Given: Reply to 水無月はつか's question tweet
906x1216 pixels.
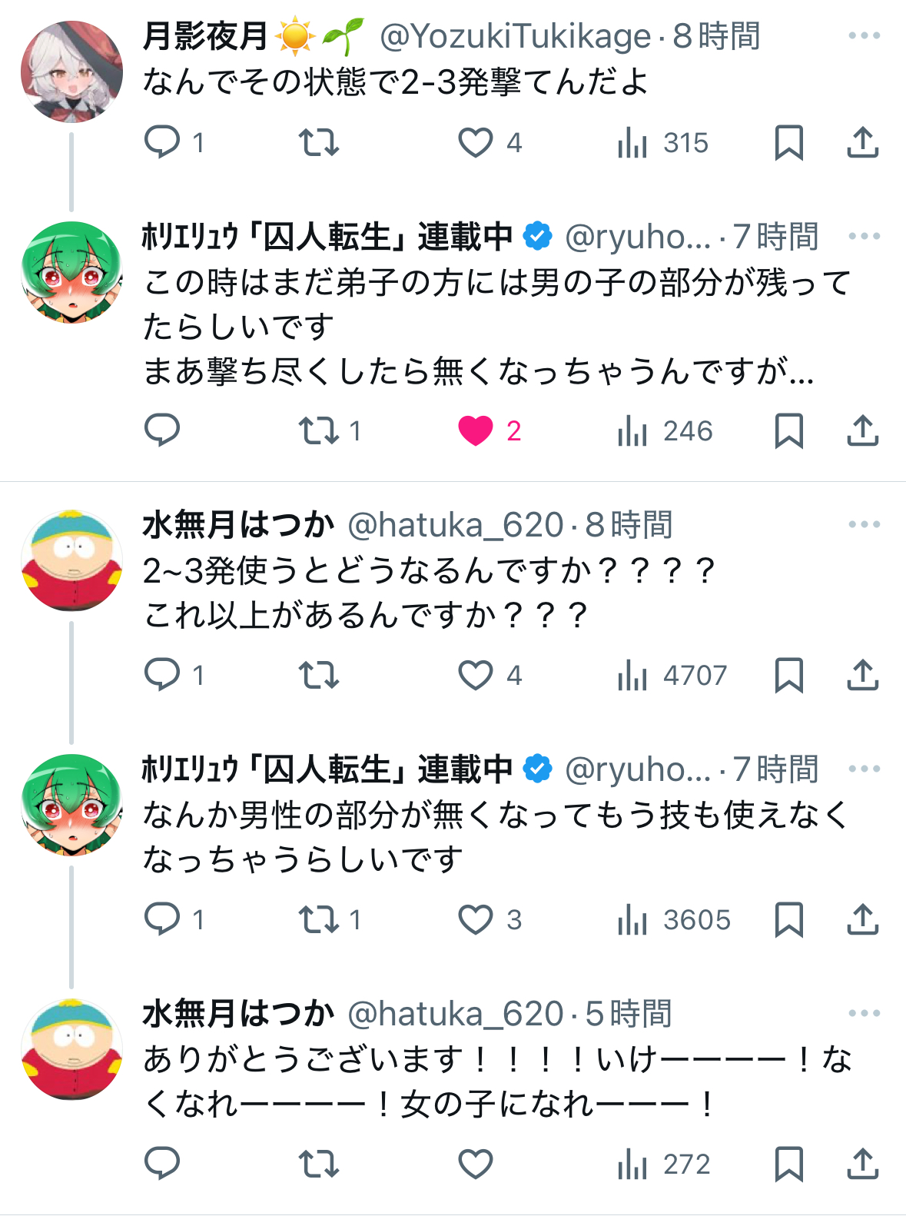Looking at the screenshot, I should point(162,675).
